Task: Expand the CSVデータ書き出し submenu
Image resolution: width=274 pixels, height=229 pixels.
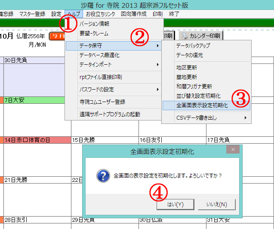Action: click(x=206, y=118)
